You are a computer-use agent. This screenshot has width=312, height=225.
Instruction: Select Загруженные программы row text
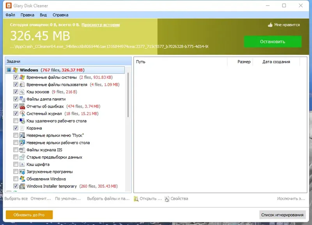pos(50,172)
